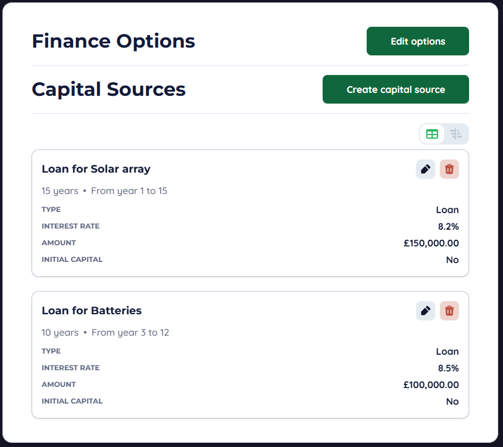
Task: Select the 8.2% interest rate value
Action: point(448,226)
